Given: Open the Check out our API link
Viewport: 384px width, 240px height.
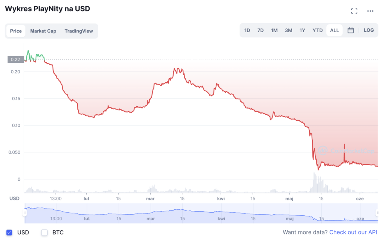Looking at the screenshot, I should [x=353, y=233].
